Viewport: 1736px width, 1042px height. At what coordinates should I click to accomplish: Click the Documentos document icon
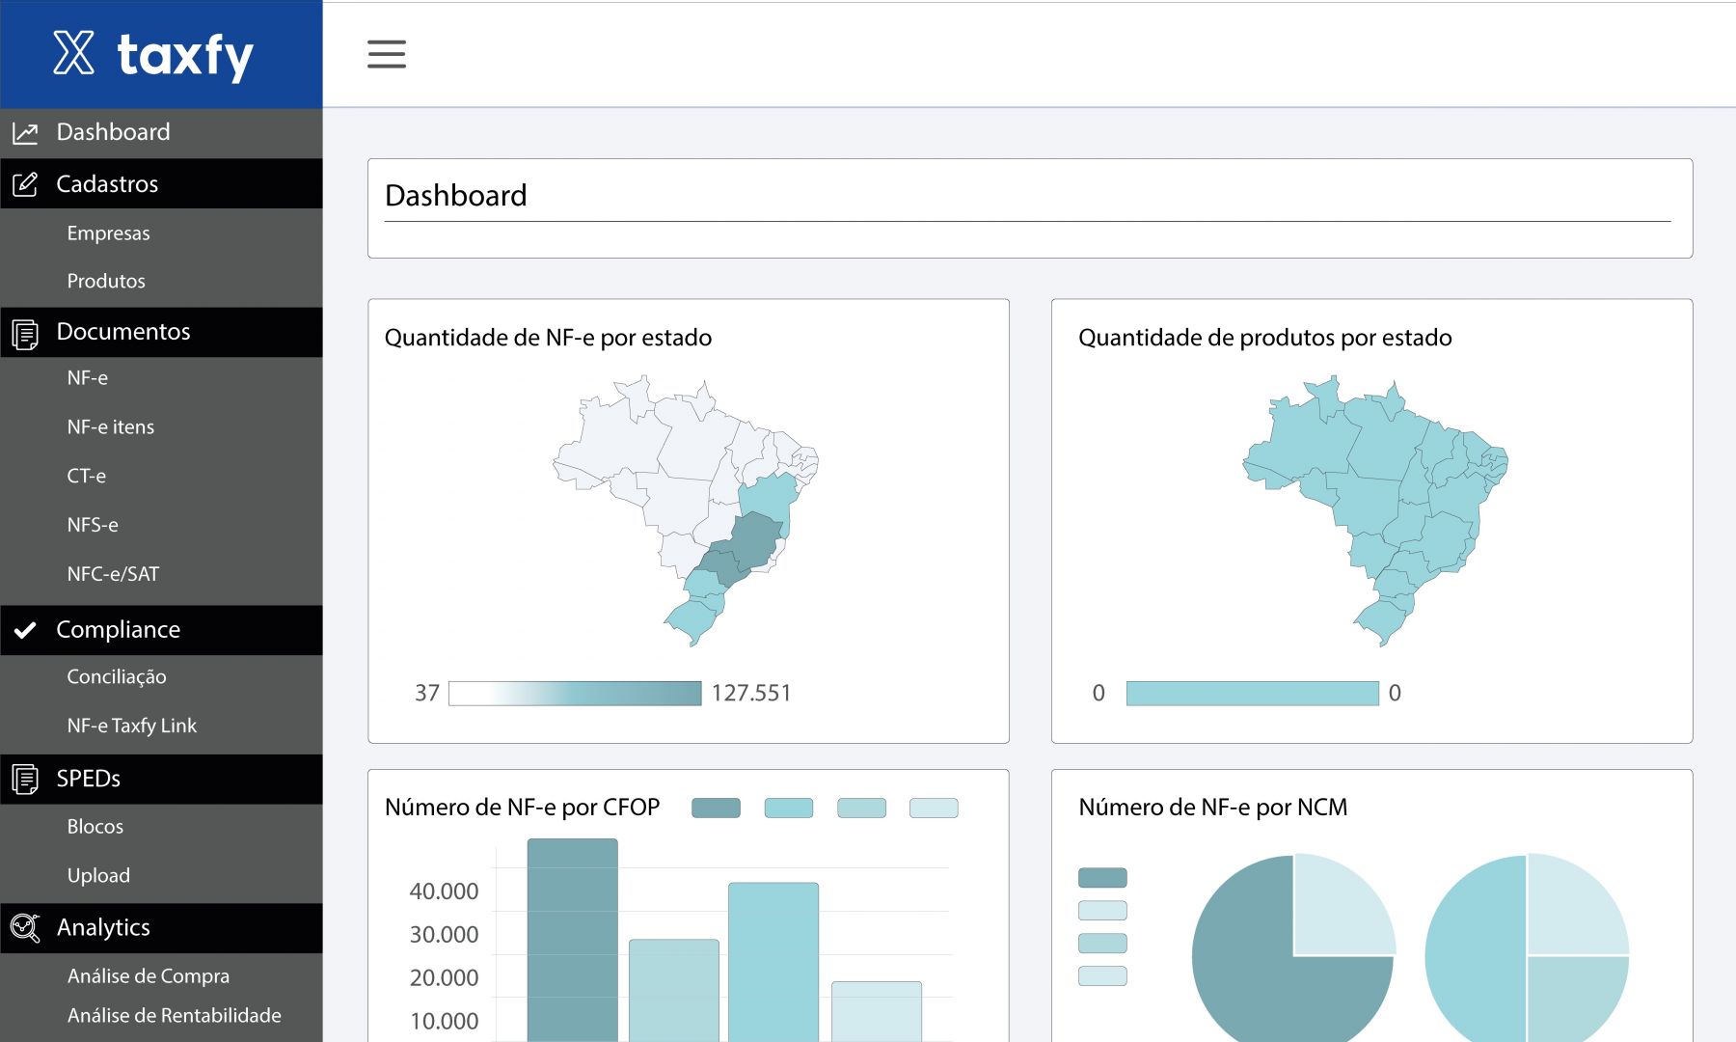25,334
